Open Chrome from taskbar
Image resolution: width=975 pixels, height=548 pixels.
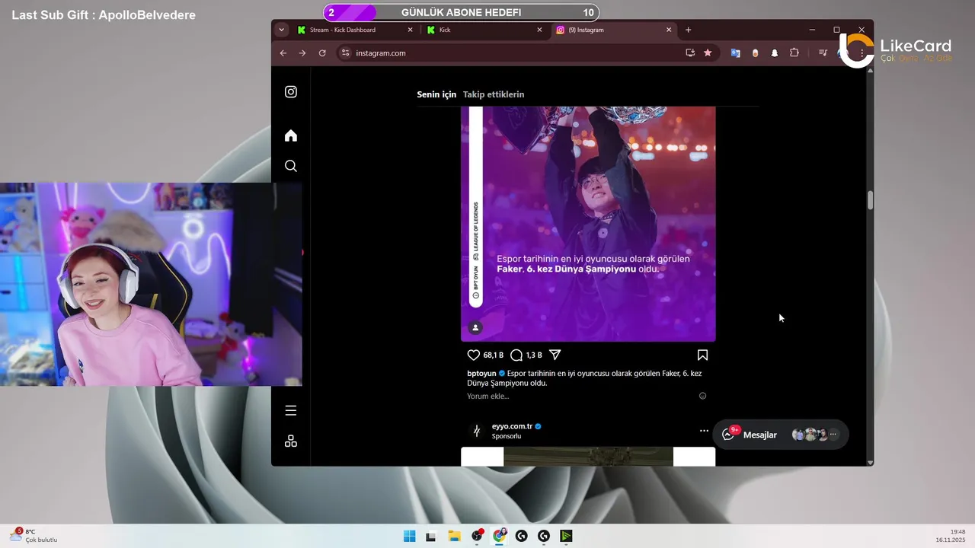(499, 536)
